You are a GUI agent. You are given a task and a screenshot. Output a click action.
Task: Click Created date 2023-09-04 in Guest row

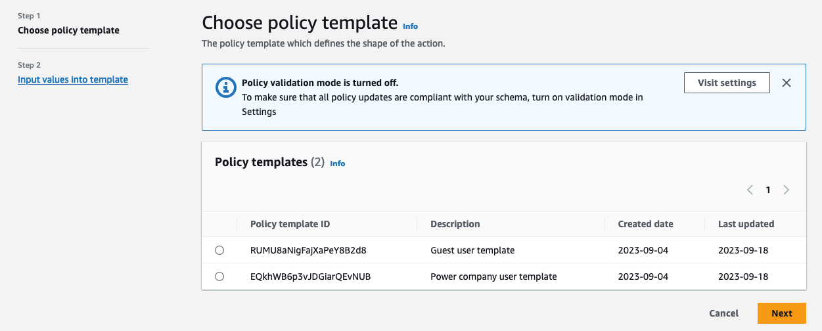tap(643, 250)
